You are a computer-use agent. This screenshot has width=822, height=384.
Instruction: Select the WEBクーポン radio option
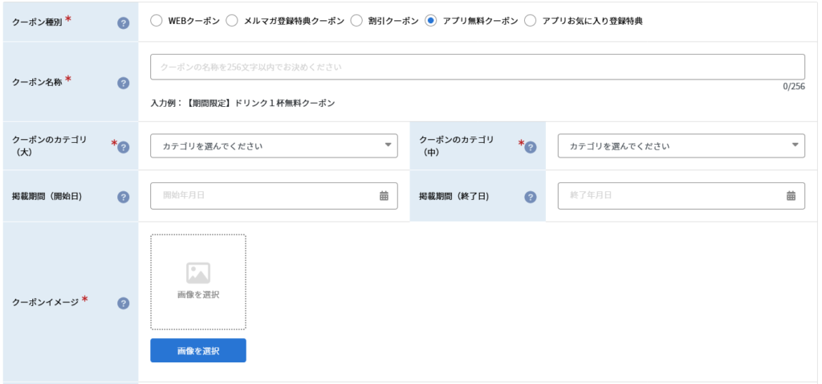coord(157,21)
